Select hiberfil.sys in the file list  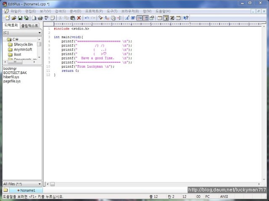point(11,77)
